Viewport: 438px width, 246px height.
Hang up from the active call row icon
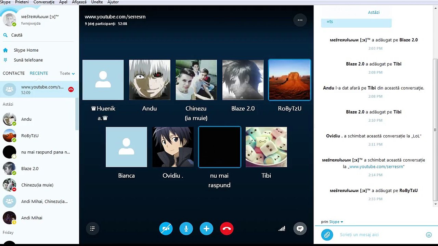pos(71,90)
